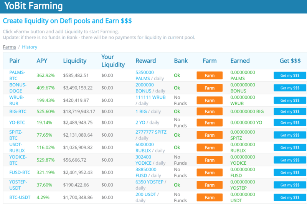Get my $$$ in the BTC-USDT row
Screen dimensions: 307x205
tap(290, 197)
